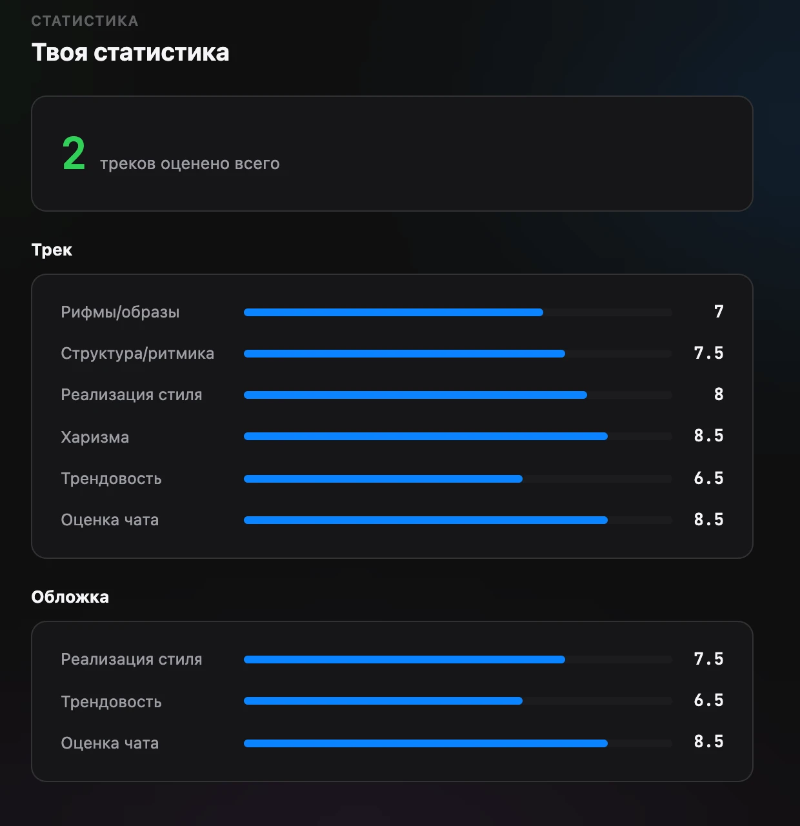The height and width of the screenshot is (826, 800).
Task: Select the "Структура/ритмика" label
Action: click(137, 354)
